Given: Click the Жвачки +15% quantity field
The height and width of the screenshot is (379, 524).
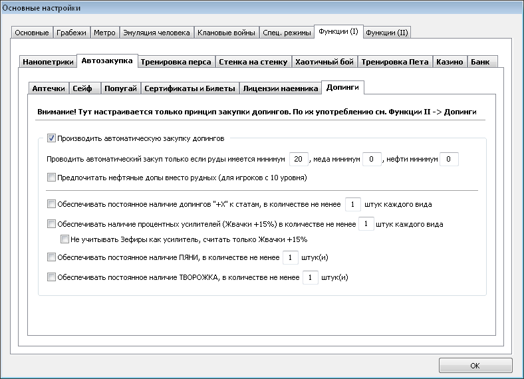Looking at the screenshot, I should pos(366,224).
